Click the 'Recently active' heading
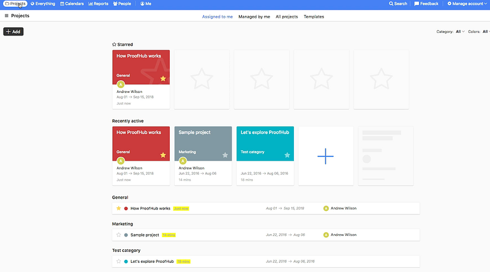This screenshot has width=490, height=272. click(128, 121)
